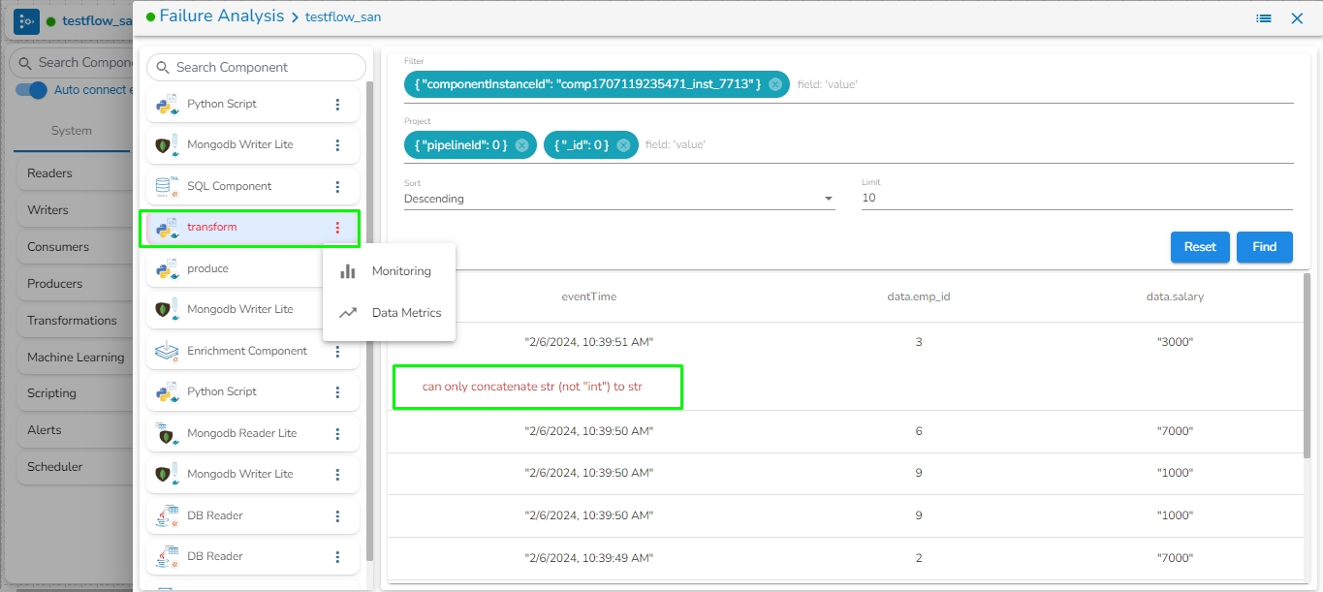Click the "3000" salary cell

point(1175,342)
